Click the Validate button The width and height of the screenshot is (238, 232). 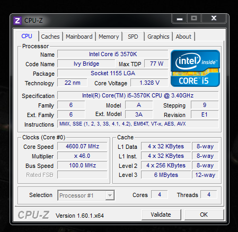point(161,215)
